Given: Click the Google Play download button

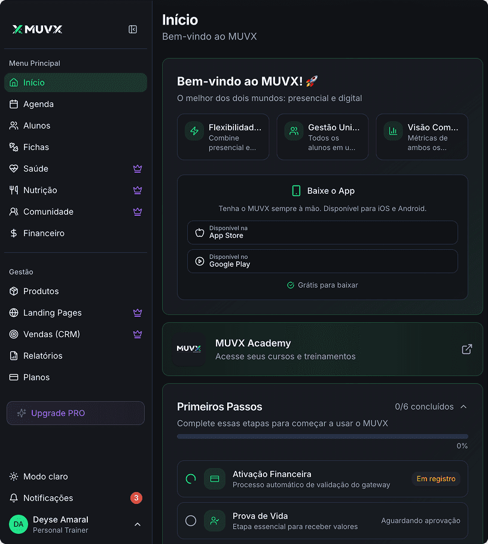Looking at the screenshot, I should click(x=322, y=261).
